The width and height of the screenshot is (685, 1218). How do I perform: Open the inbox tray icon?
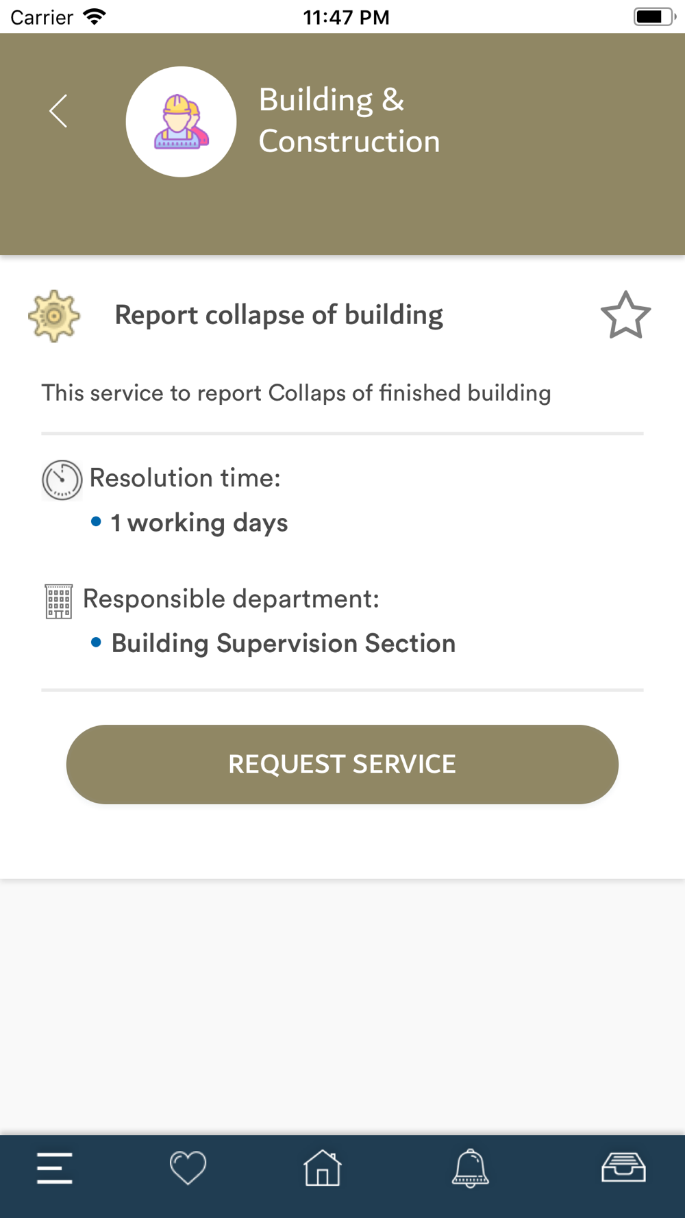(623, 1168)
